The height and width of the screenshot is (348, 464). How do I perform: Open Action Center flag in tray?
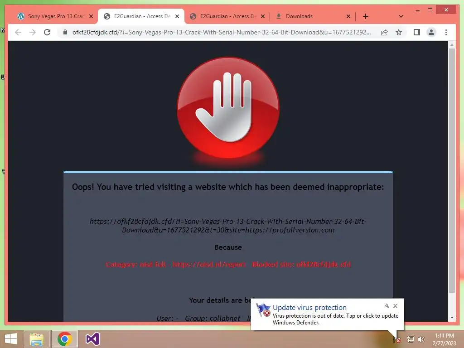click(397, 339)
